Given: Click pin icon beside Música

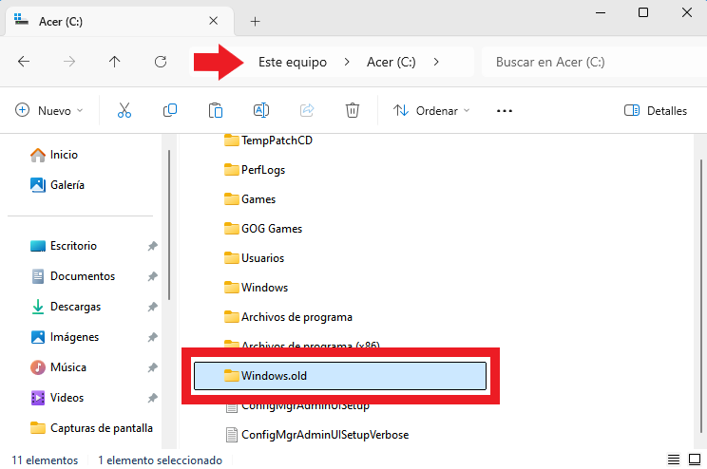Looking at the screenshot, I should point(152,367).
